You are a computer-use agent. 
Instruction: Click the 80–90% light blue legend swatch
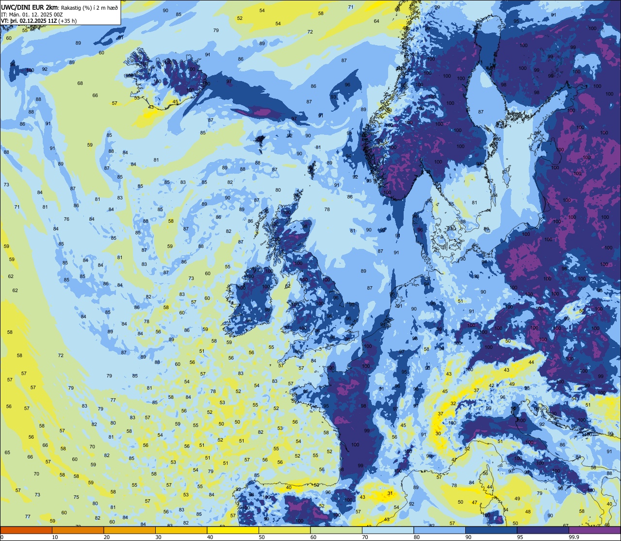(x=440, y=530)
